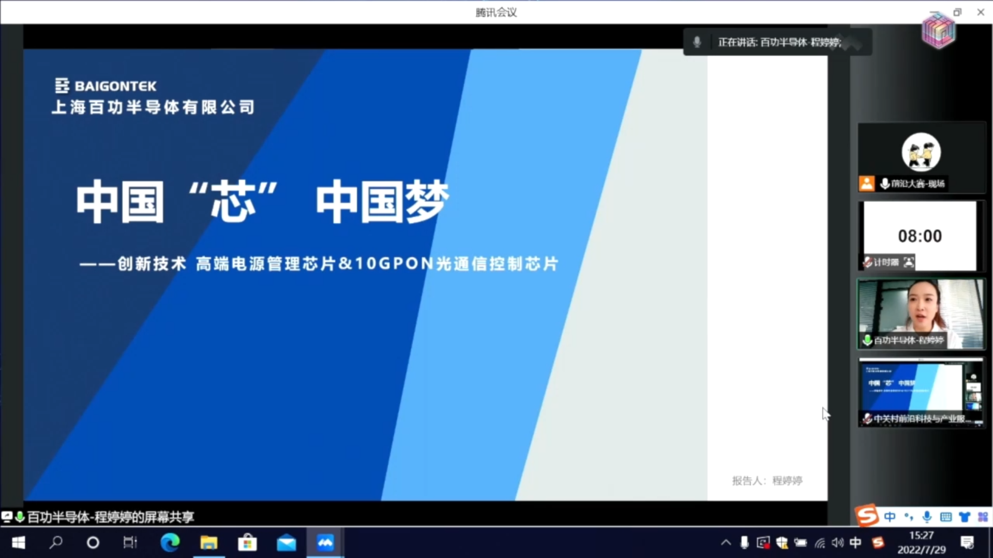This screenshot has width=993, height=558.
Task: Open Windows taskbar search
Action: (x=56, y=542)
